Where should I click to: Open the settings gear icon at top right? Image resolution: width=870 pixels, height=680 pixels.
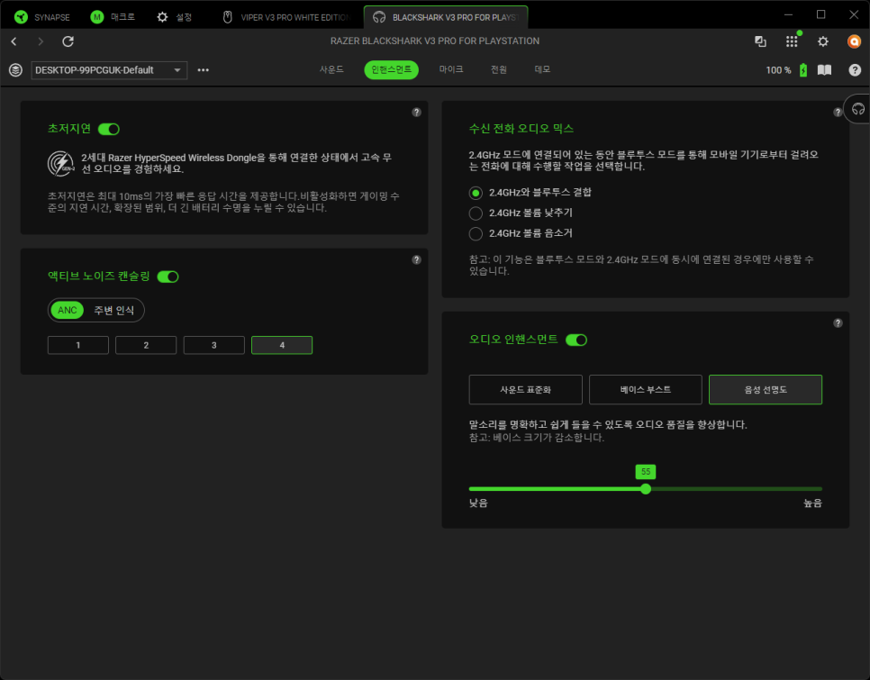(x=822, y=41)
